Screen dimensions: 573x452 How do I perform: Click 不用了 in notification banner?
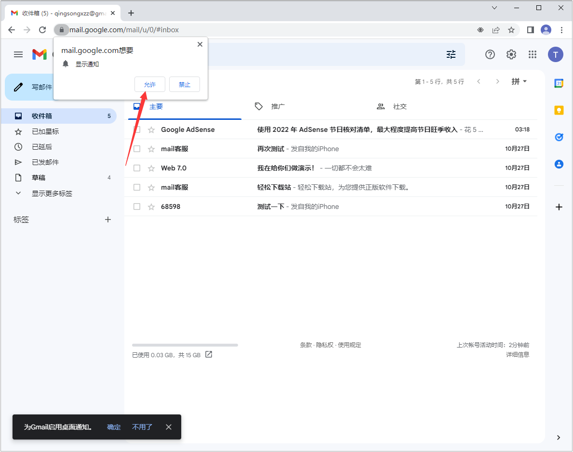(x=142, y=427)
